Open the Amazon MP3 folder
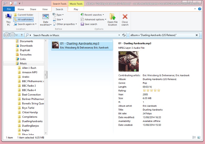This screenshot has width=205, height=144. [x=28, y=72]
